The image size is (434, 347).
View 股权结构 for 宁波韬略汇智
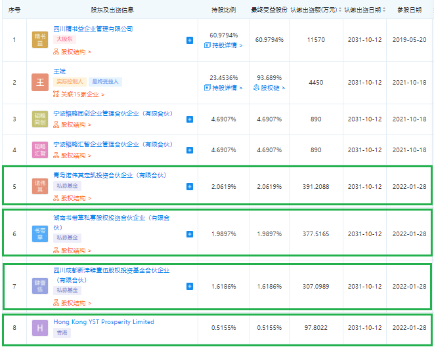(x=72, y=155)
